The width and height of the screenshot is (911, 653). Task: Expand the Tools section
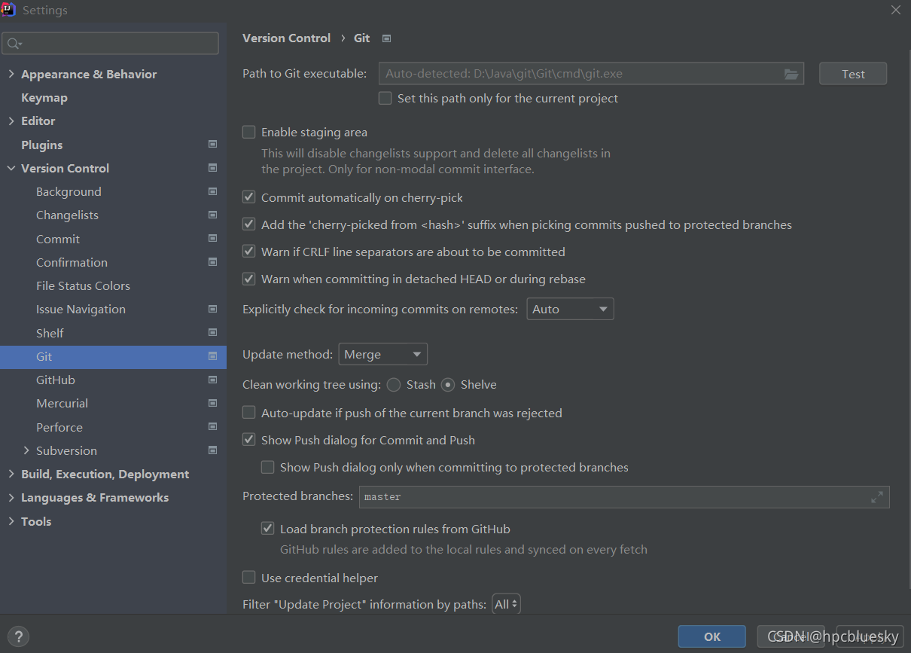click(11, 521)
